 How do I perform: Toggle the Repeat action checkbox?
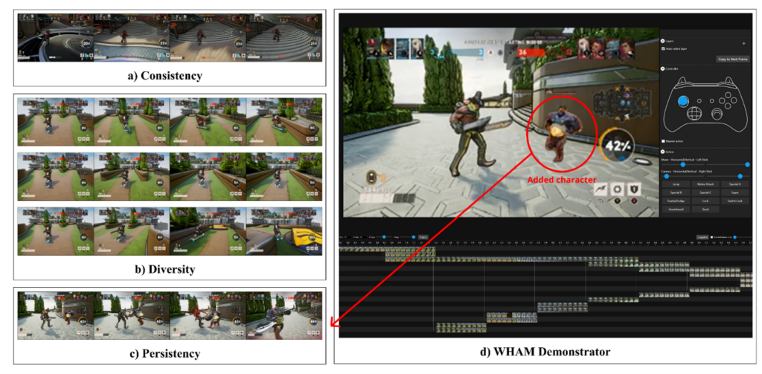[664, 141]
